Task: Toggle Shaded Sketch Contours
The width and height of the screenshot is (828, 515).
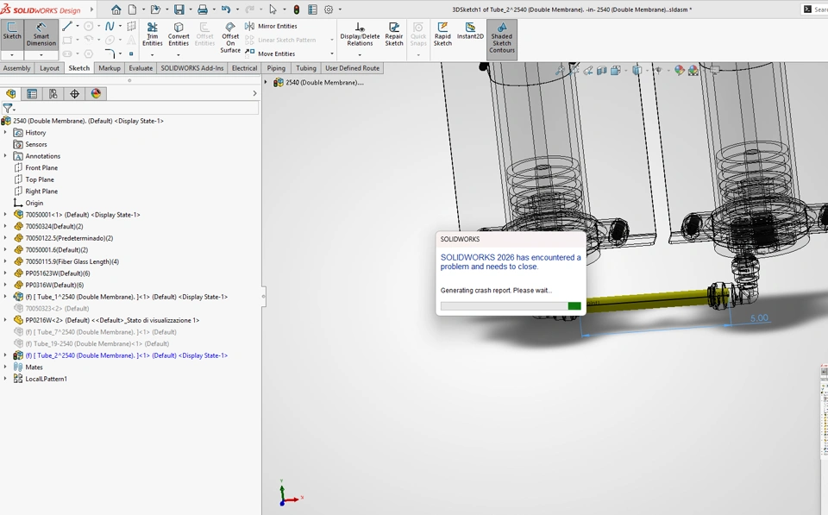Action: 502,38
